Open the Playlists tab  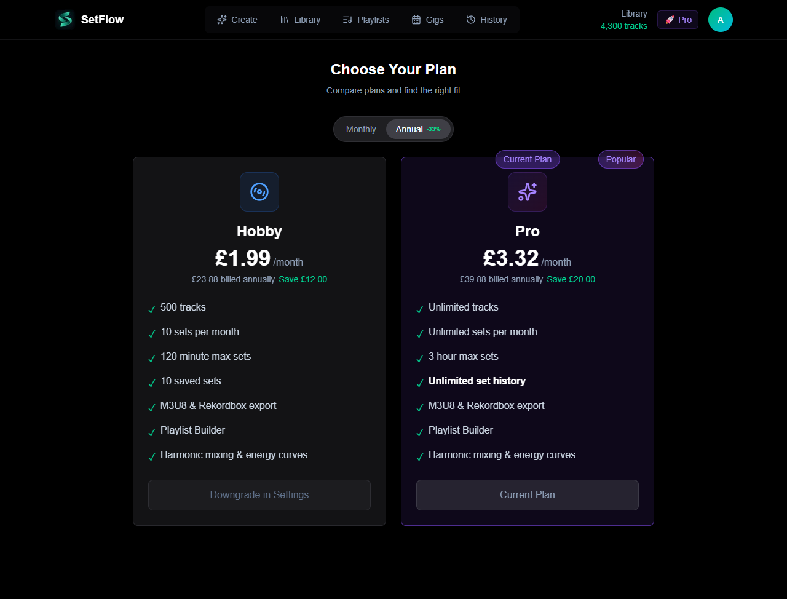point(366,20)
